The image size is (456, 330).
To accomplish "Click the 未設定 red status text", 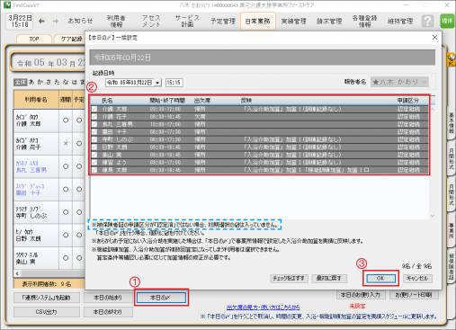I will pyautogui.click(x=357, y=307).
